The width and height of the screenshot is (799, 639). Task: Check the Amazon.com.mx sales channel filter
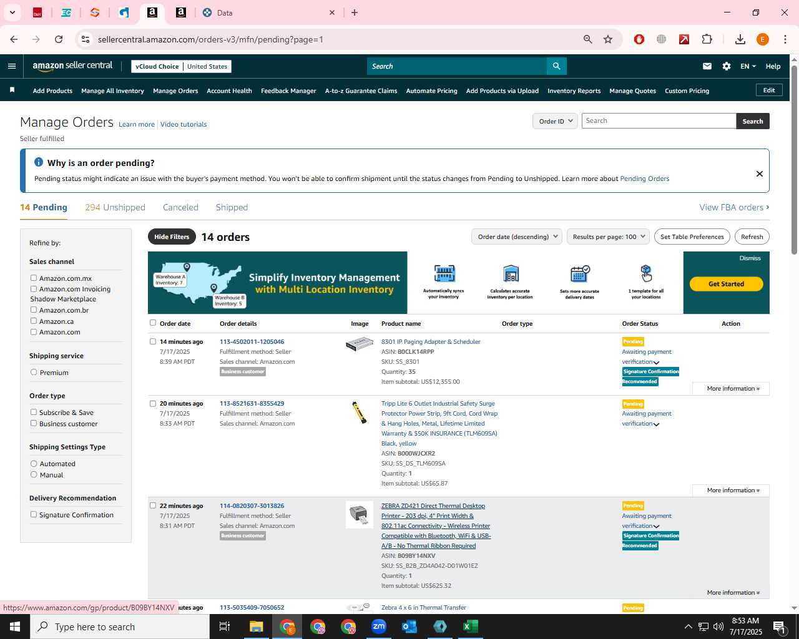[x=34, y=278]
